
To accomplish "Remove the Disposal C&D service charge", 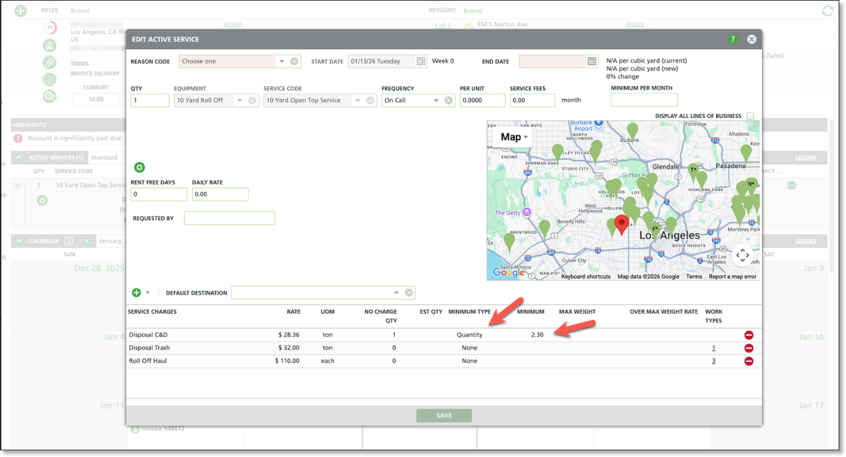I will (749, 334).
